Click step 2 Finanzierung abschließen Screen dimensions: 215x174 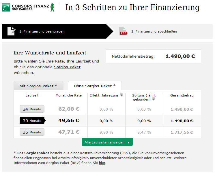[154, 31]
